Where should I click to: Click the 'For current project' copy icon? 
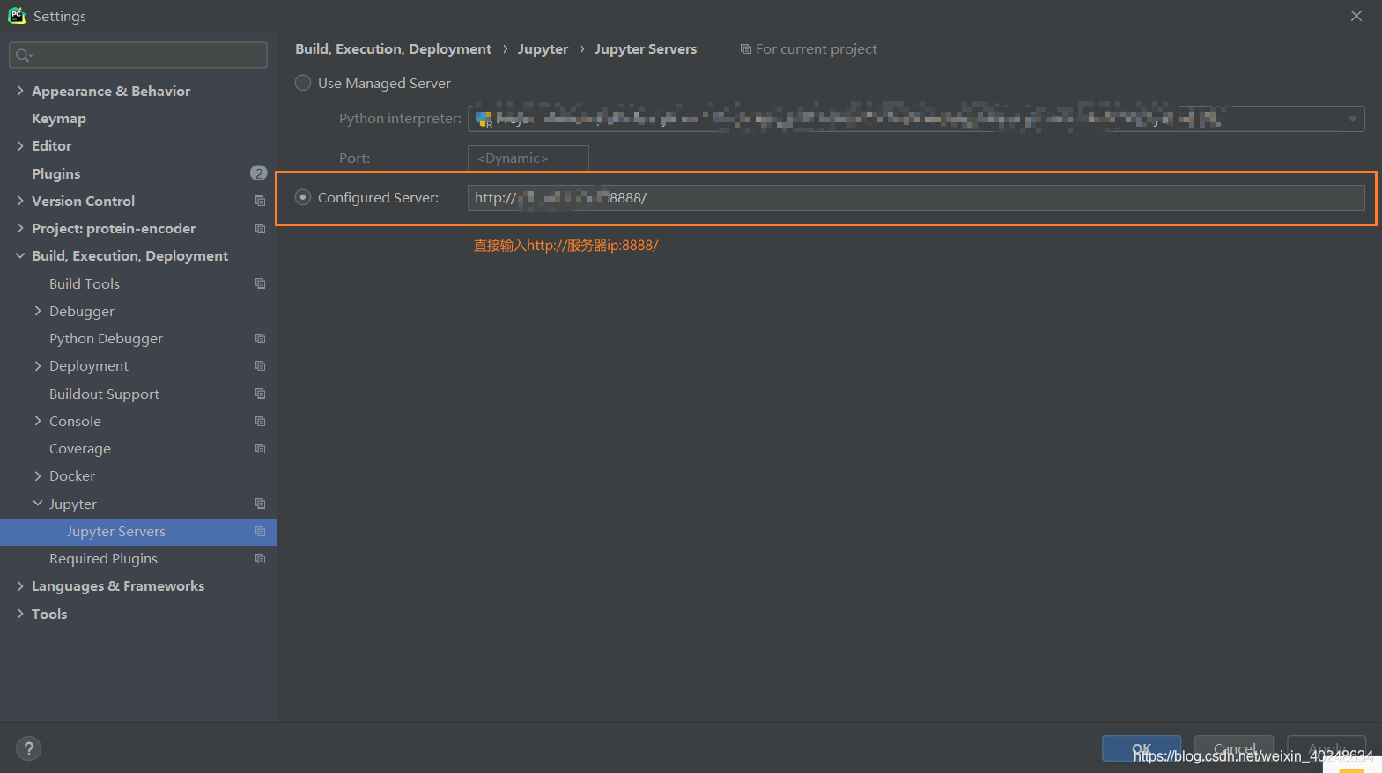[746, 49]
